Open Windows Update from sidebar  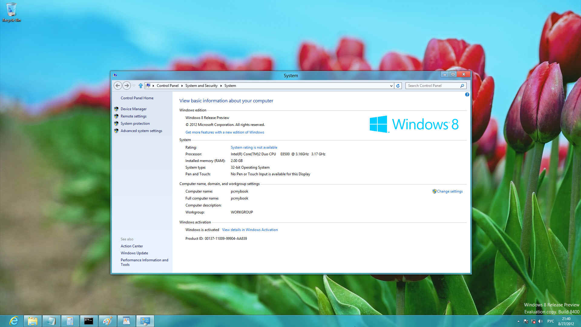coord(134,253)
